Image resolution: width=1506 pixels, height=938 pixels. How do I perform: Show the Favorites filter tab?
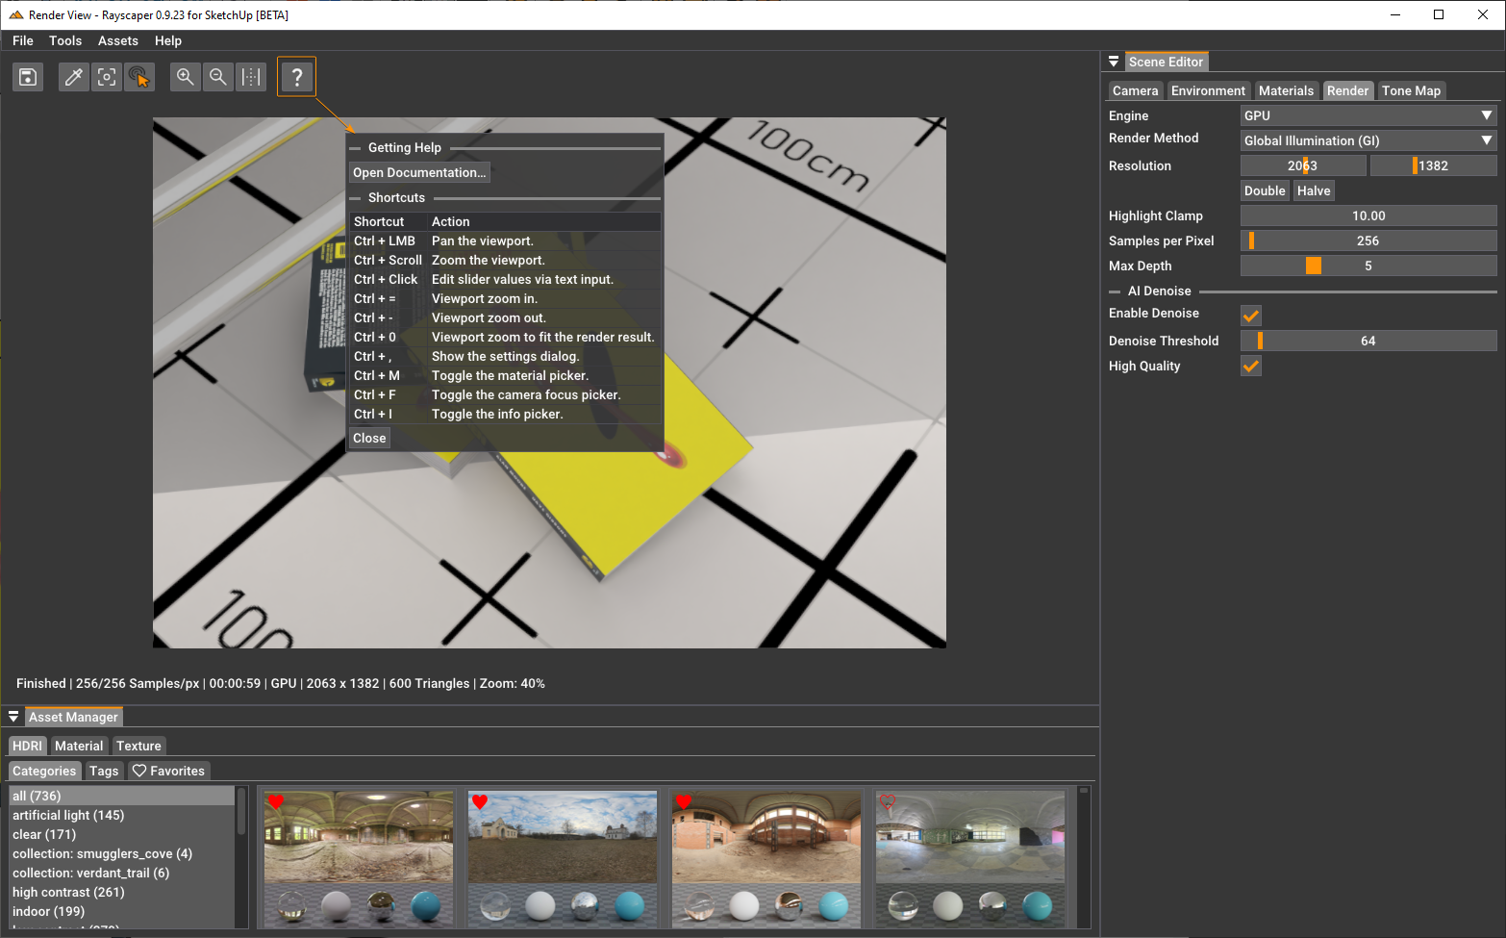tap(168, 771)
